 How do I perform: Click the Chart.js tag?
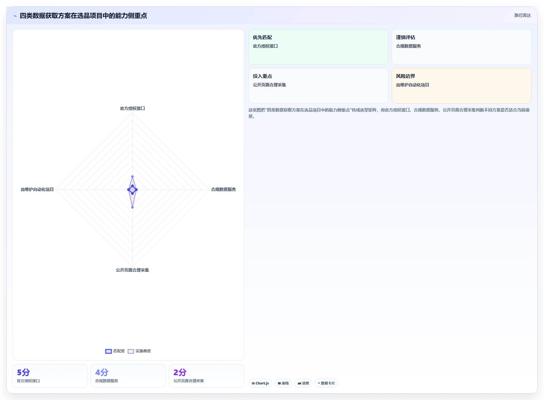click(260, 383)
